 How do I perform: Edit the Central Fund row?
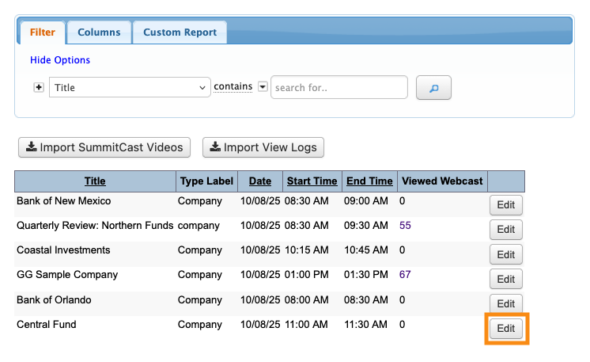pyautogui.click(x=505, y=329)
